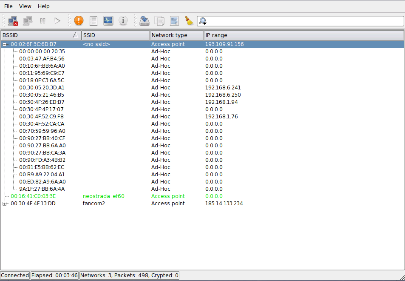
Task: Click the disconnect computers icon with red X
Action: [13, 21]
